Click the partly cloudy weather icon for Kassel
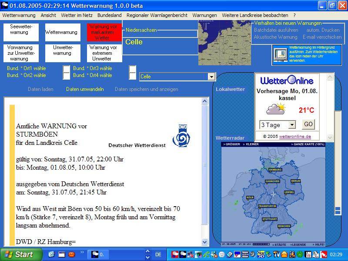 (276, 109)
